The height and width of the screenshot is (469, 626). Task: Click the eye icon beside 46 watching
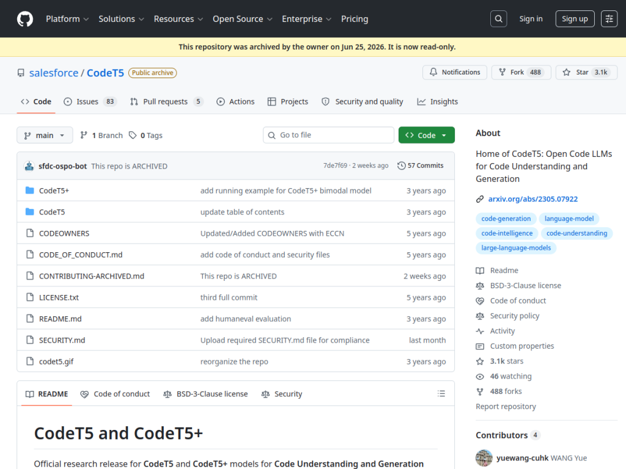(480, 376)
